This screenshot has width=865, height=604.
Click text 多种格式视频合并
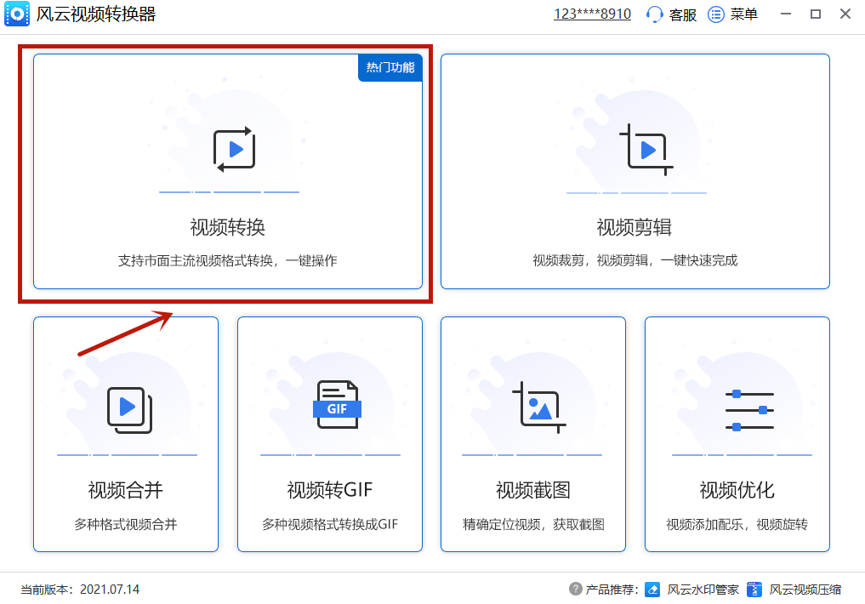126,524
